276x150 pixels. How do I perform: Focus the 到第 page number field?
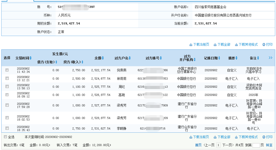click(x=256, y=145)
